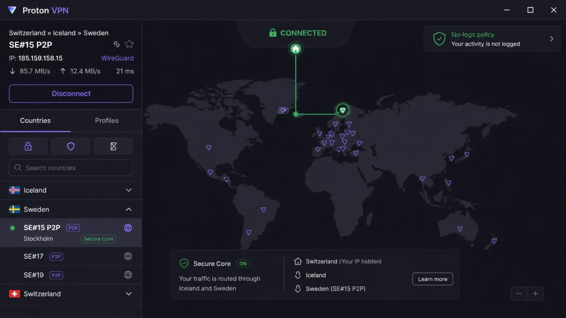
Task: Maximize the Proton VPN window
Action: (x=530, y=10)
